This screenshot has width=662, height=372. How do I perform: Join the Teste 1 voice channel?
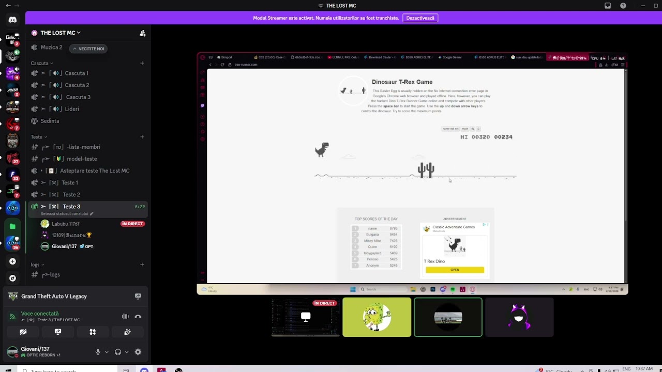coord(88,182)
